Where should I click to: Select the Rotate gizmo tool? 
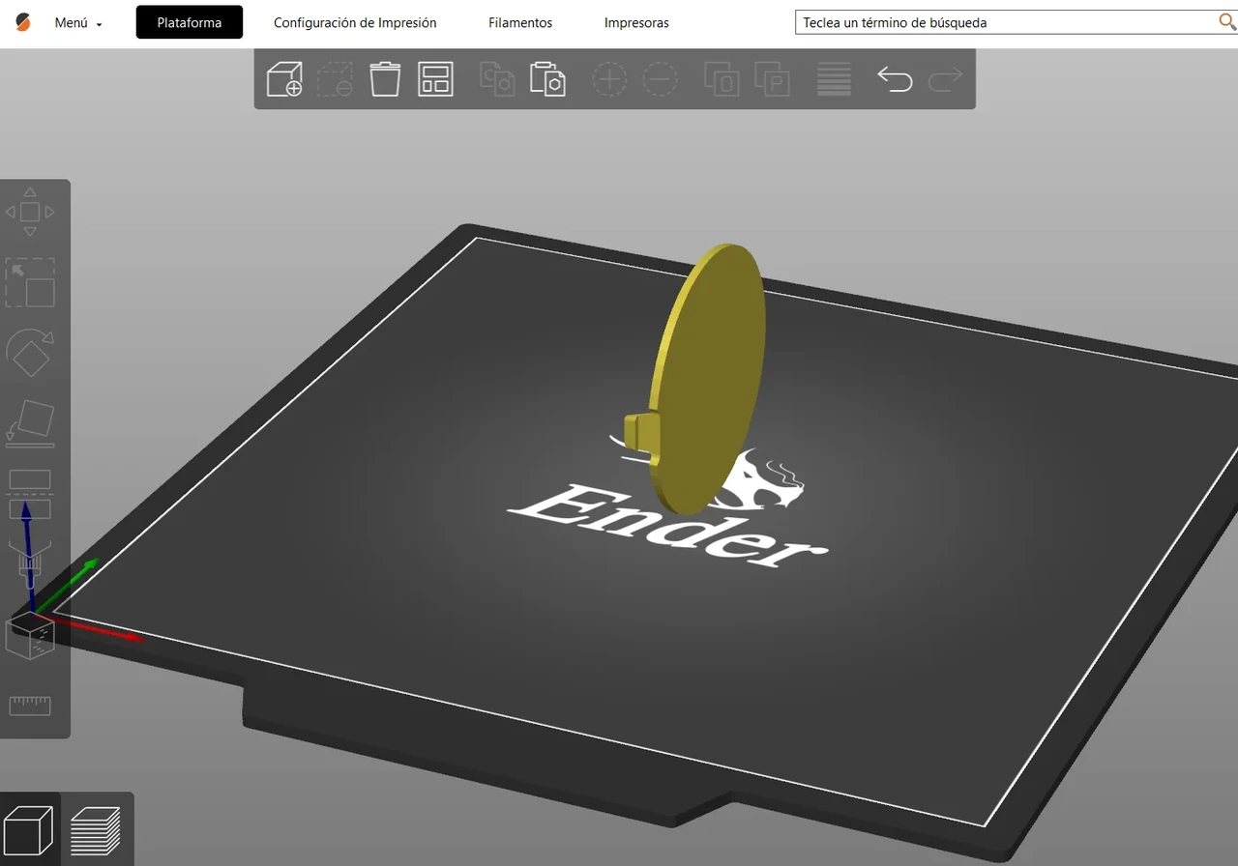pos(30,353)
